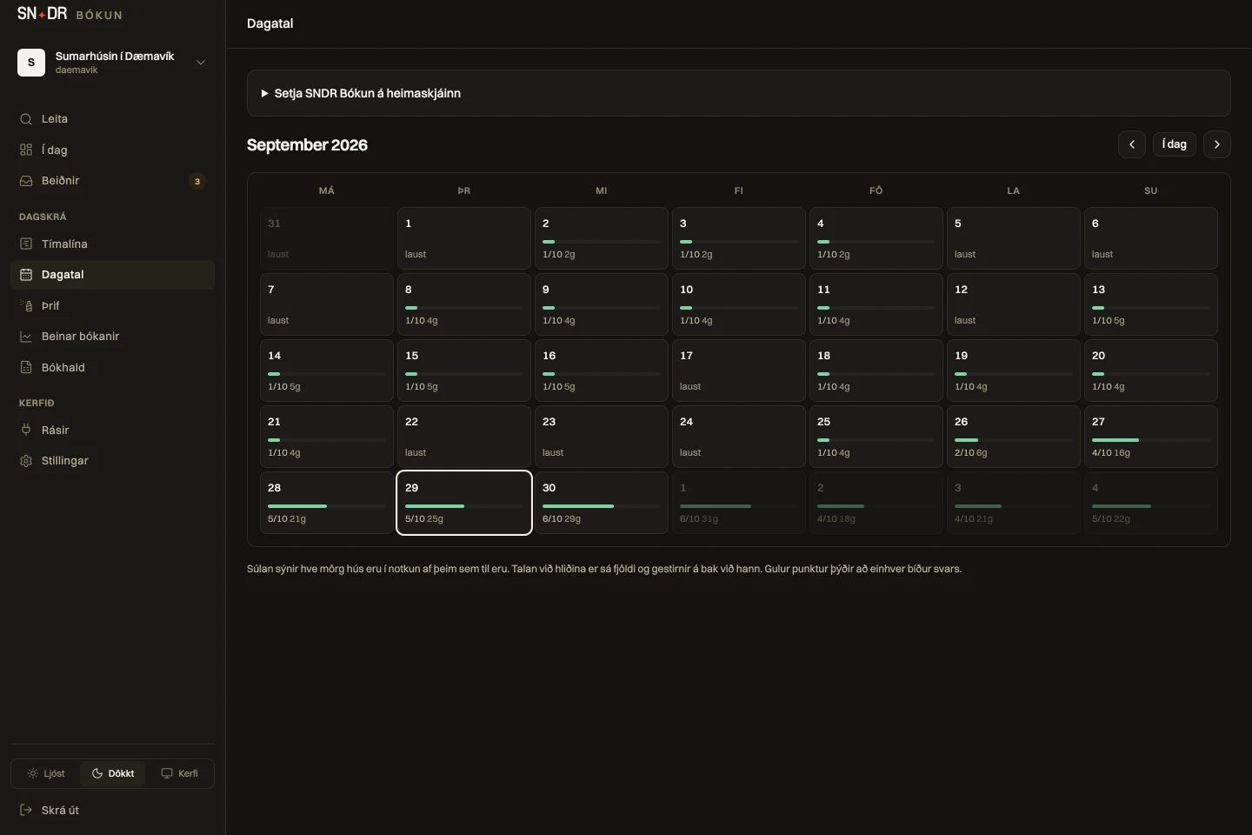Open Beiðnir inbox icon

point(26,181)
